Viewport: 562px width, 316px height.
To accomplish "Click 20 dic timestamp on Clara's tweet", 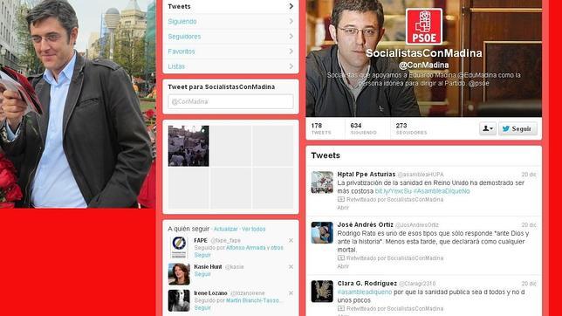I will coord(529,284).
